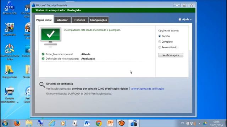Open the printer supplies desktop shortcut

click(x=10, y=95)
